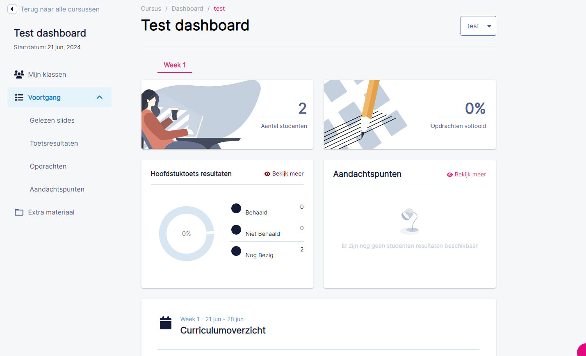Select the Week 1 tab

(175, 65)
